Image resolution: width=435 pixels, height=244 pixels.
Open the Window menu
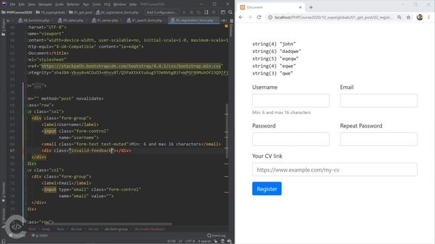(x=120, y=4)
